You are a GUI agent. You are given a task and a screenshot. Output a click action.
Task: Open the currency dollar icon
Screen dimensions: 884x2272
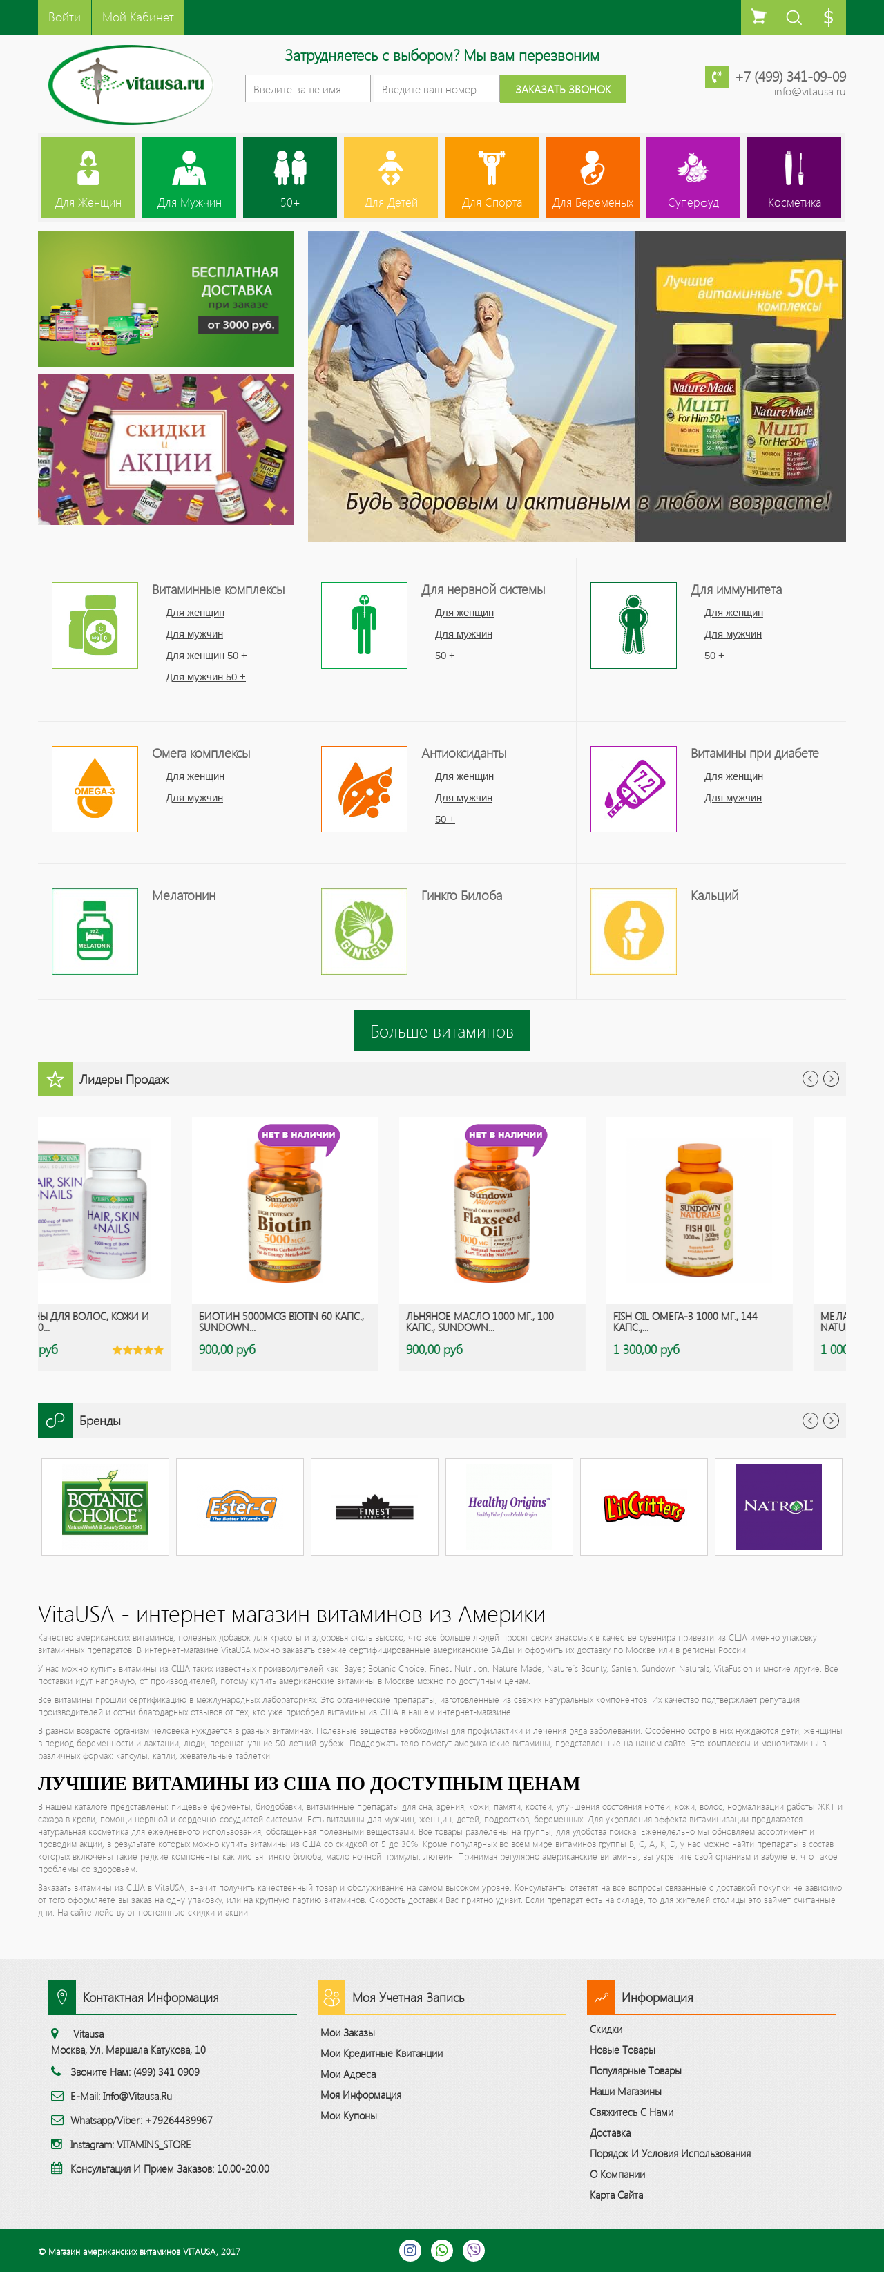click(829, 17)
